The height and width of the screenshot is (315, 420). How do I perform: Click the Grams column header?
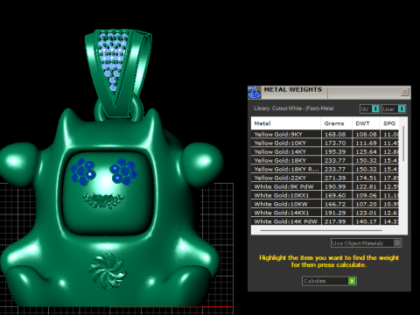[336, 123]
